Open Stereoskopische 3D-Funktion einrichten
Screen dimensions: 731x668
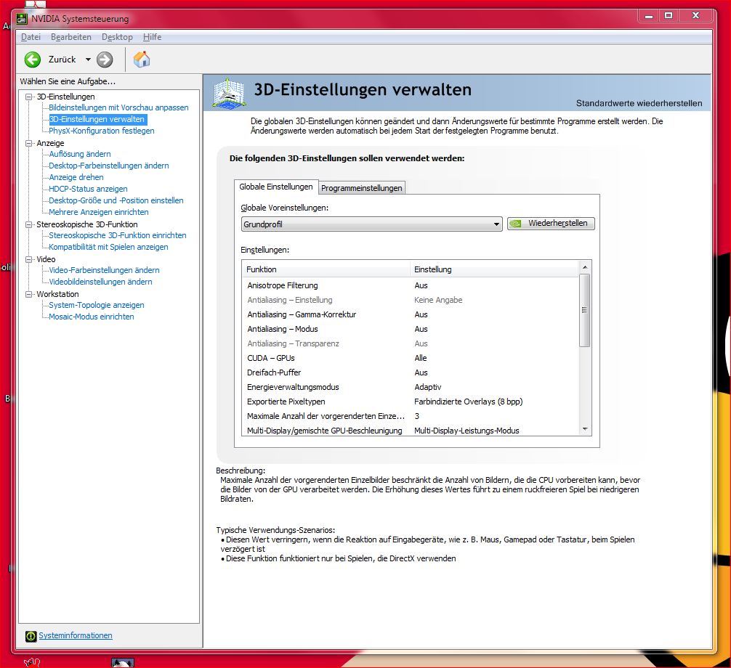118,236
